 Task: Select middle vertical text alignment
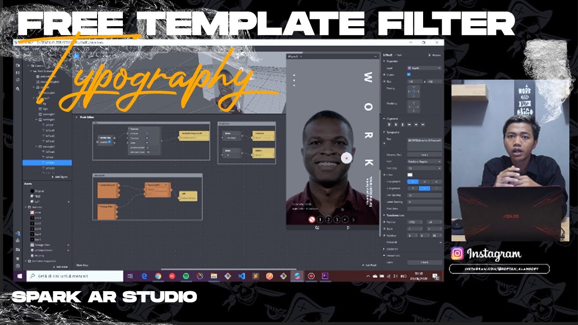click(424, 188)
